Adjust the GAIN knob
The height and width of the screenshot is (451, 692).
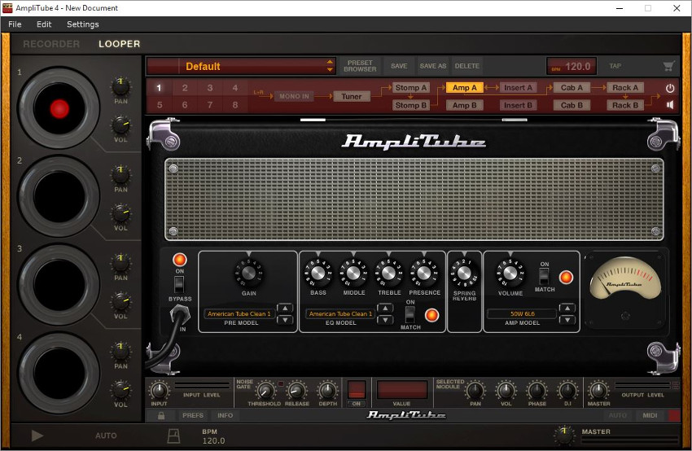(x=248, y=274)
